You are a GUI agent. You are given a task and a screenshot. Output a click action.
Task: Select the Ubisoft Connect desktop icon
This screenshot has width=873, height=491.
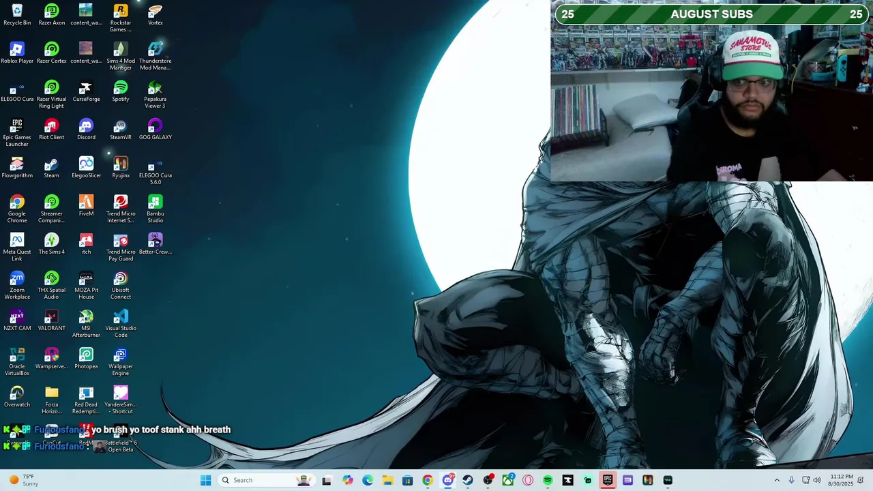point(121,285)
